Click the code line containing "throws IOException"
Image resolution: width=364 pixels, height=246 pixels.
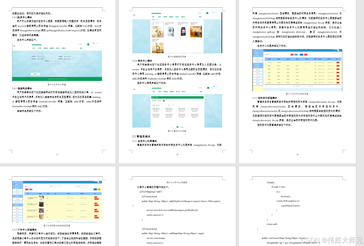pos(181,201)
